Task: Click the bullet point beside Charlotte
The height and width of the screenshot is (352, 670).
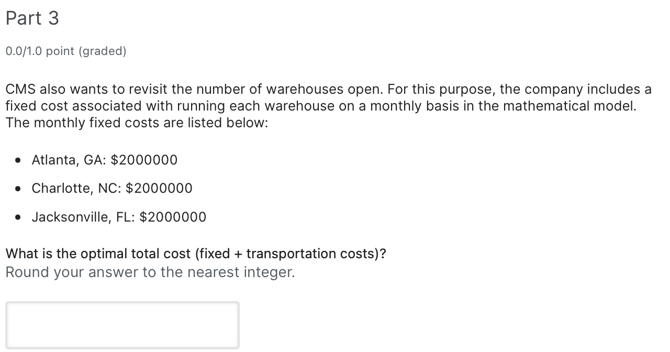Action: [18, 188]
